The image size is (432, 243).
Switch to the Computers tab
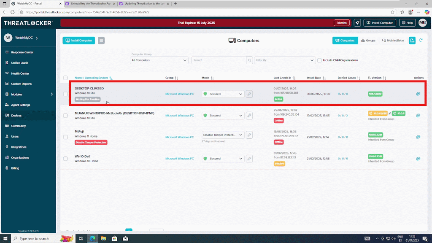345,40
